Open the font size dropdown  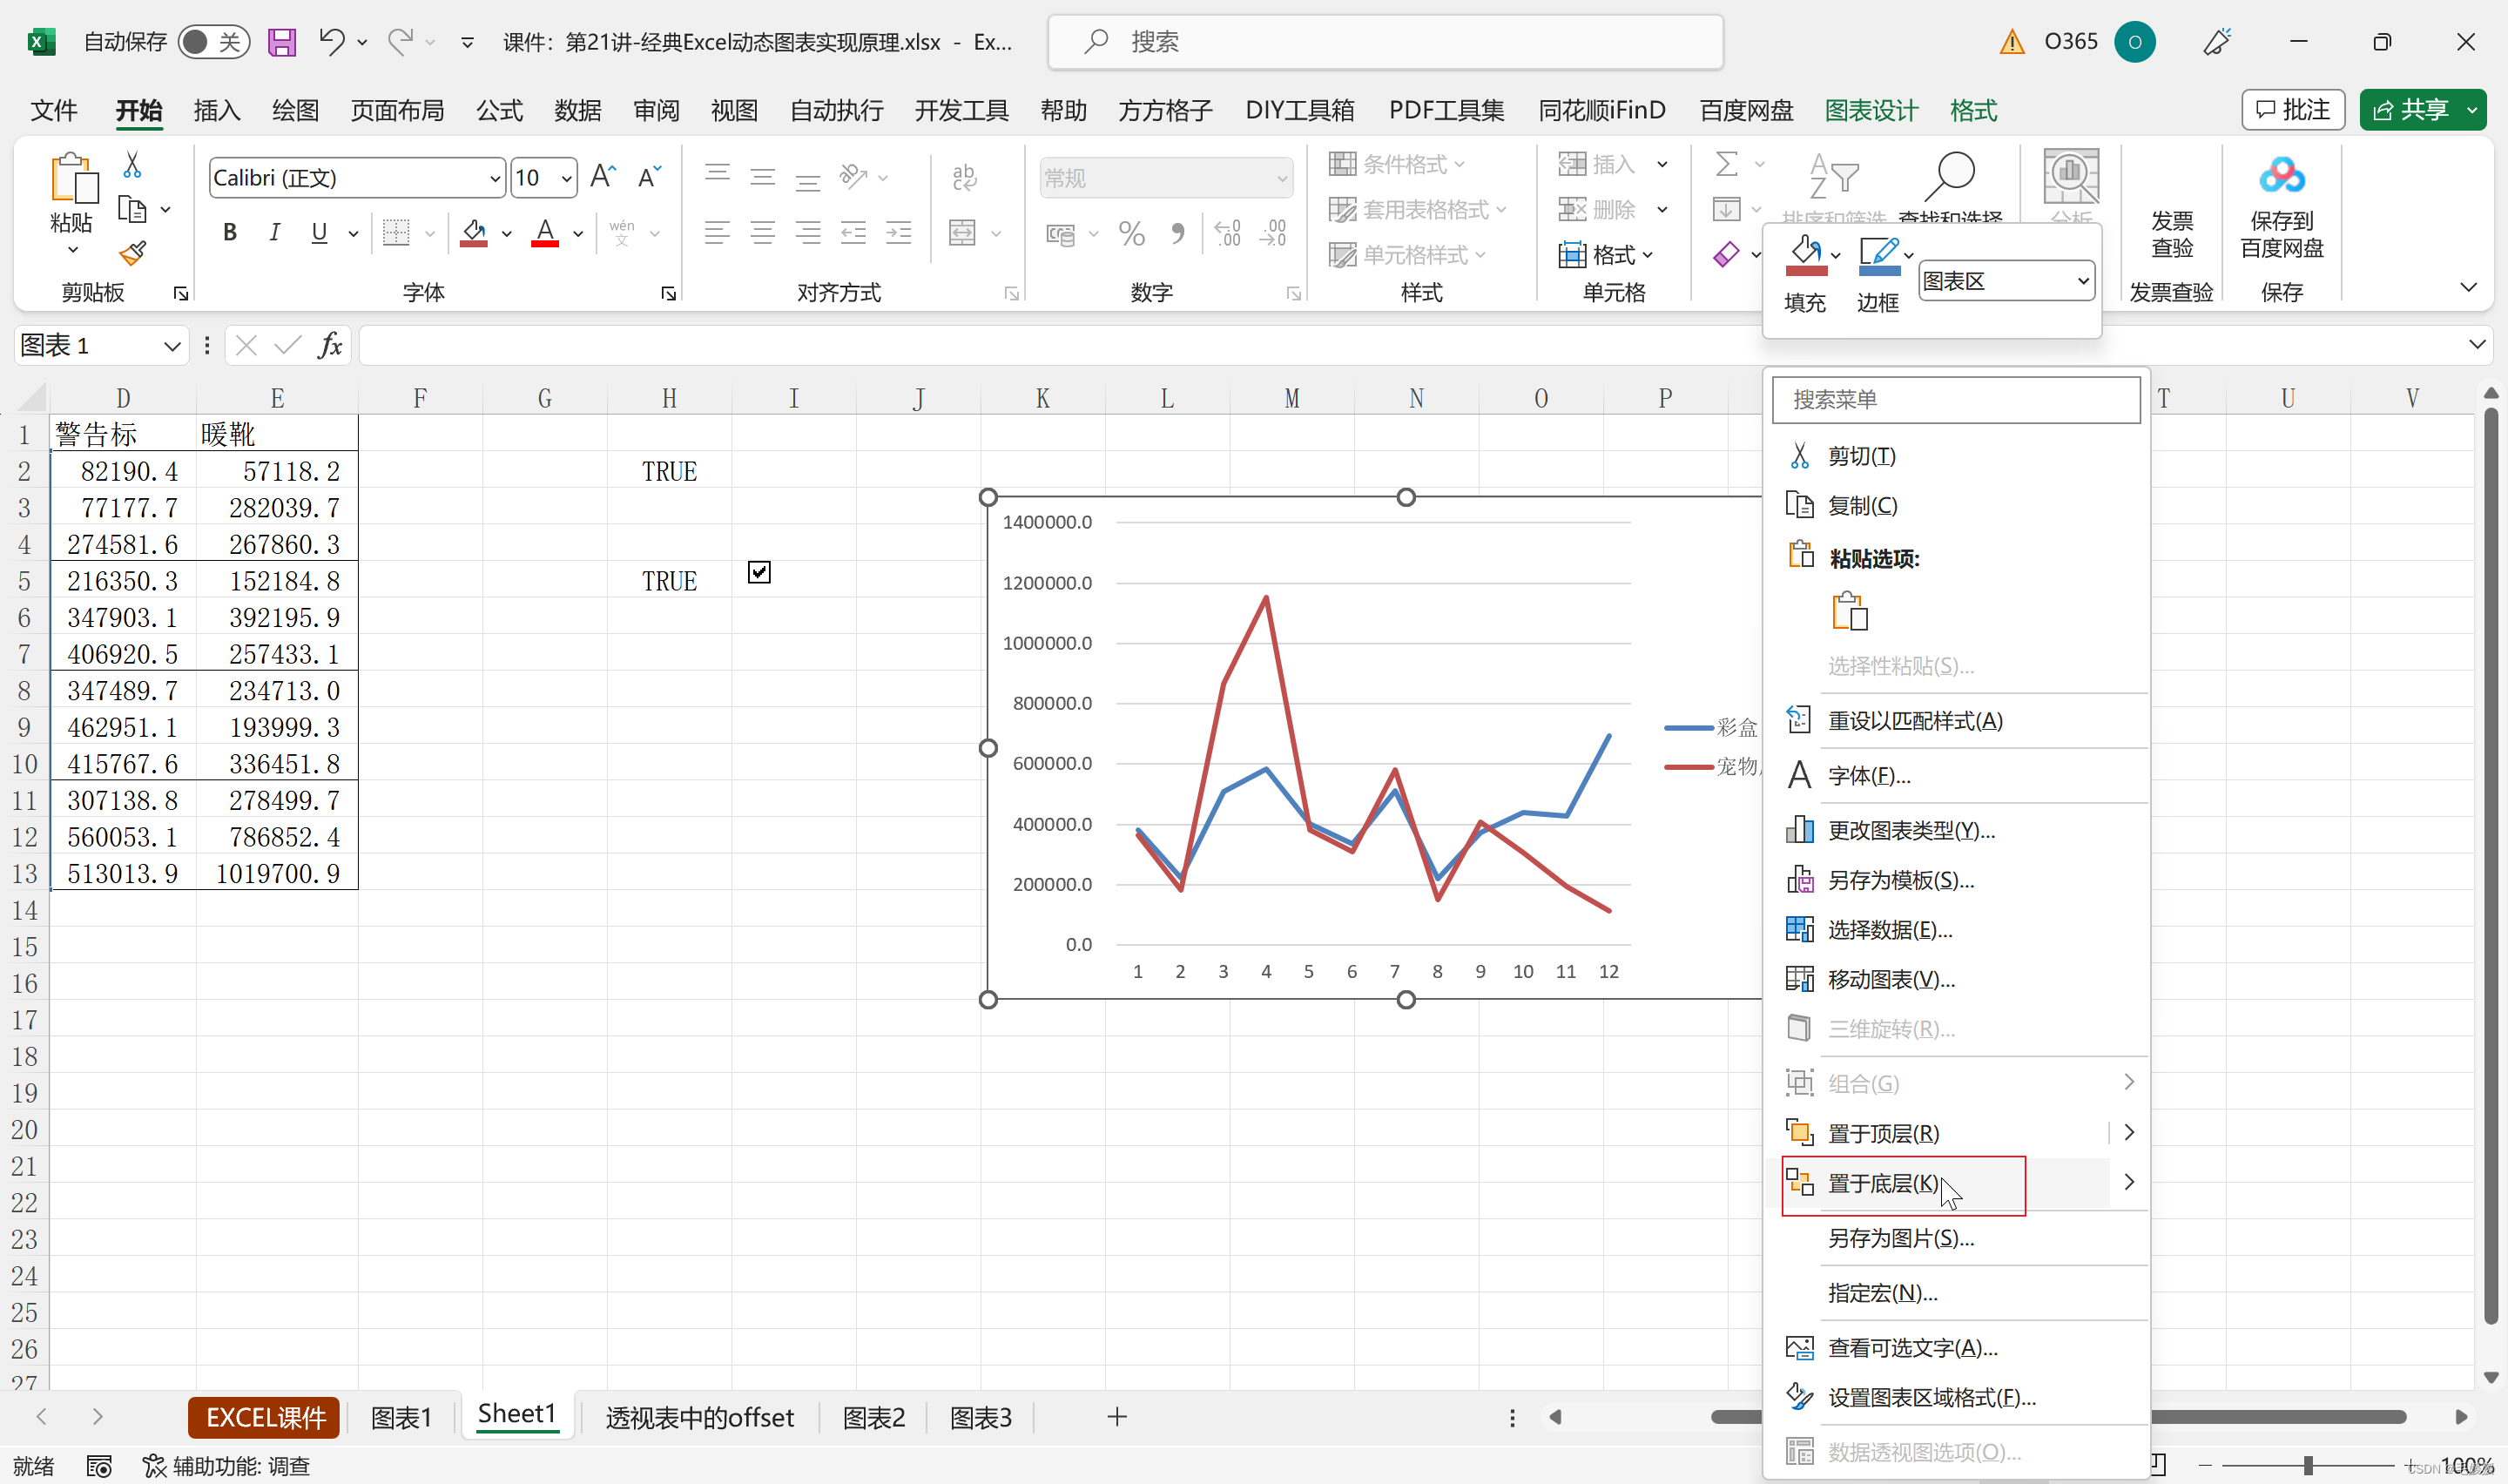(x=566, y=178)
